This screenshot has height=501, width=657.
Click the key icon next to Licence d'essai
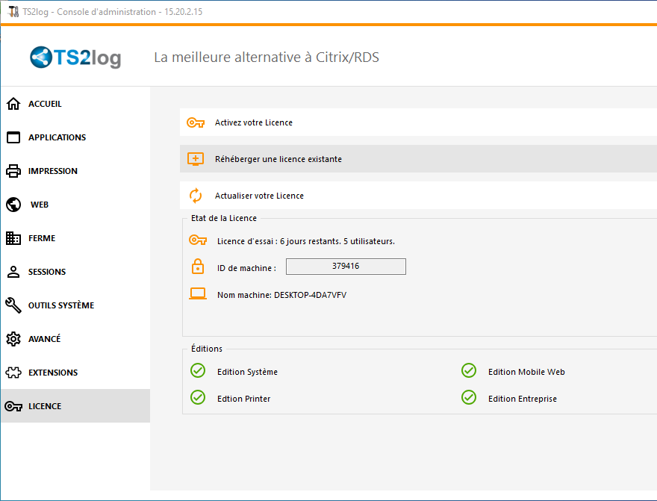[198, 240]
